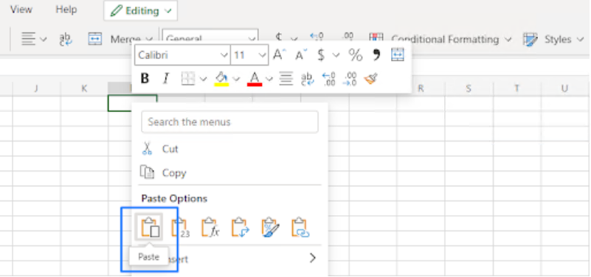Click the Search the menus field
This screenshot has width=591, height=277.
230,122
